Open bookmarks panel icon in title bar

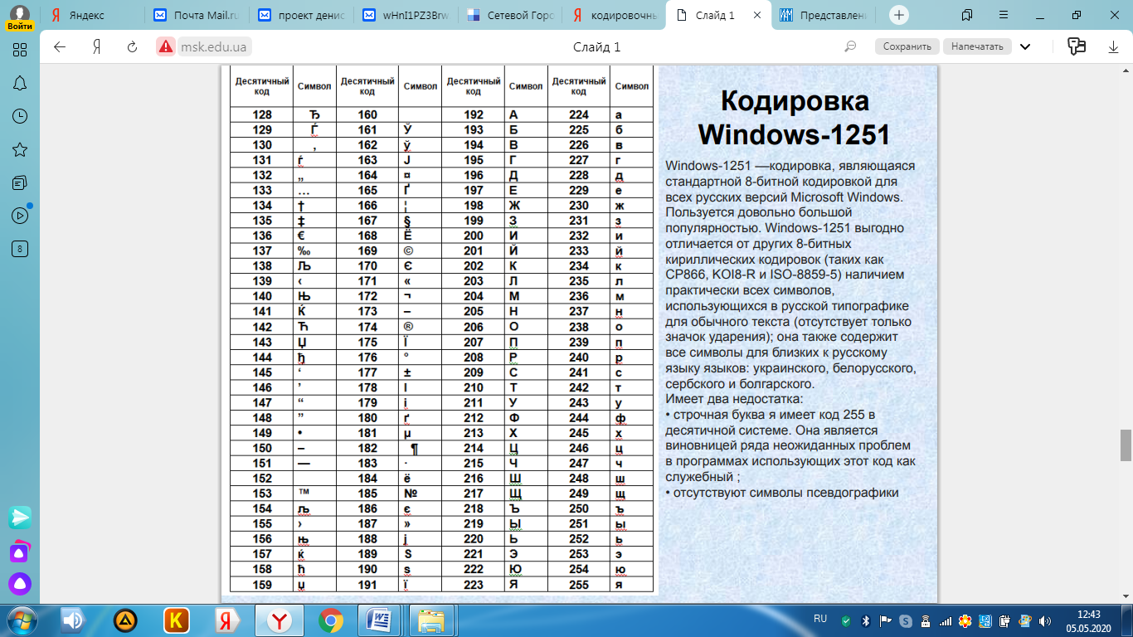[967, 15]
